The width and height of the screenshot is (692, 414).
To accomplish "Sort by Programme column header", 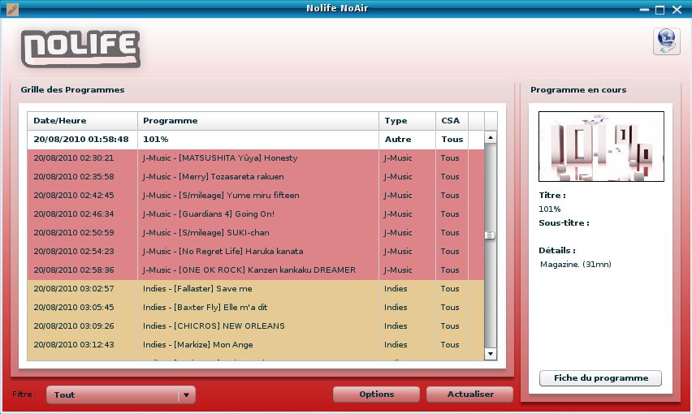I will (x=257, y=121).
